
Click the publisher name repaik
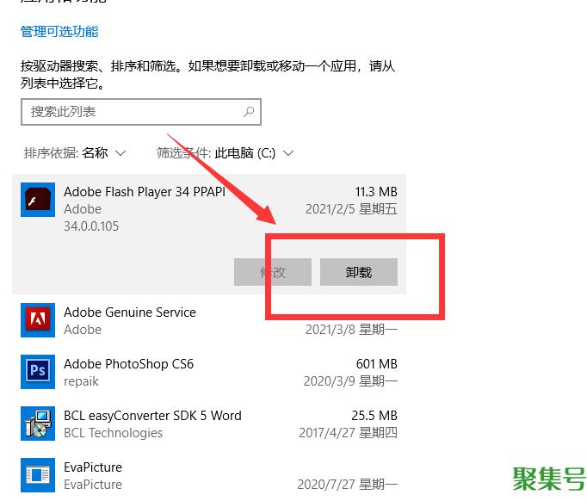(x=81, y=381)
